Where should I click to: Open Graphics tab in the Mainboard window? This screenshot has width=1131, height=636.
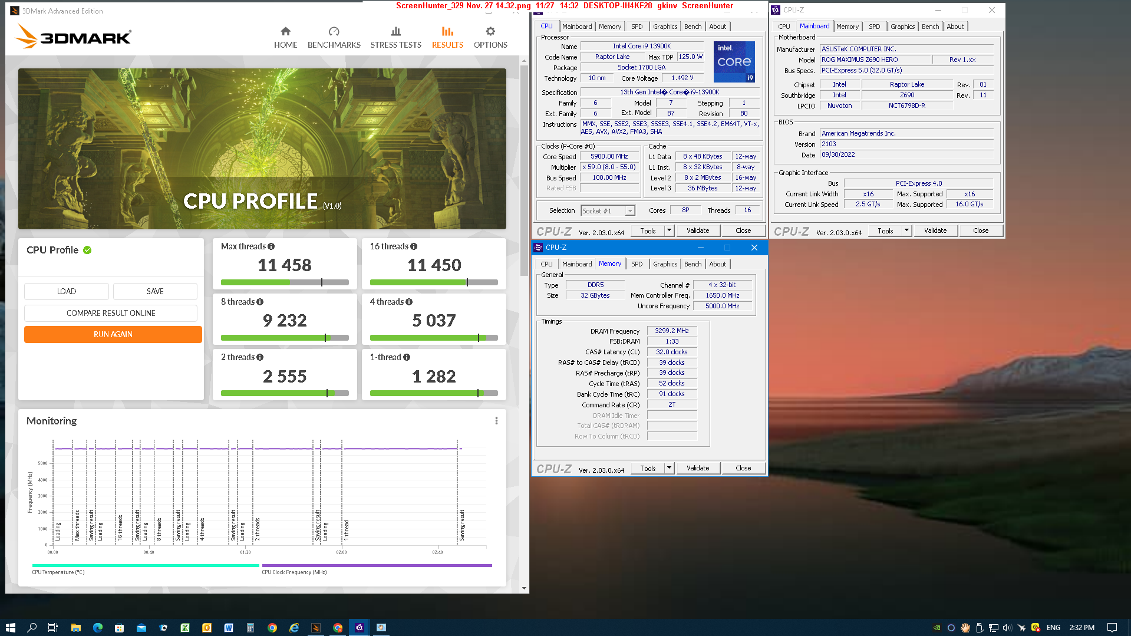click(x=902, y=27)
